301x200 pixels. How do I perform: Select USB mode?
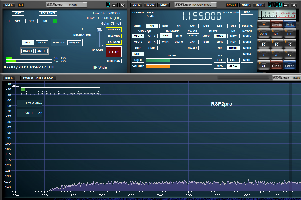point(233,26)
